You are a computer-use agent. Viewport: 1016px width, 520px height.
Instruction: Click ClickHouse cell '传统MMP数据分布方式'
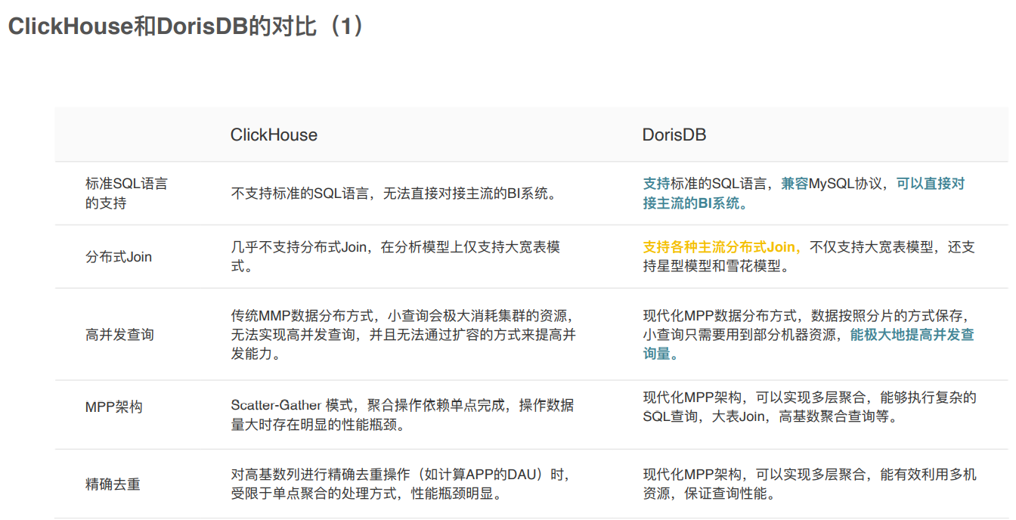[403, 334]
